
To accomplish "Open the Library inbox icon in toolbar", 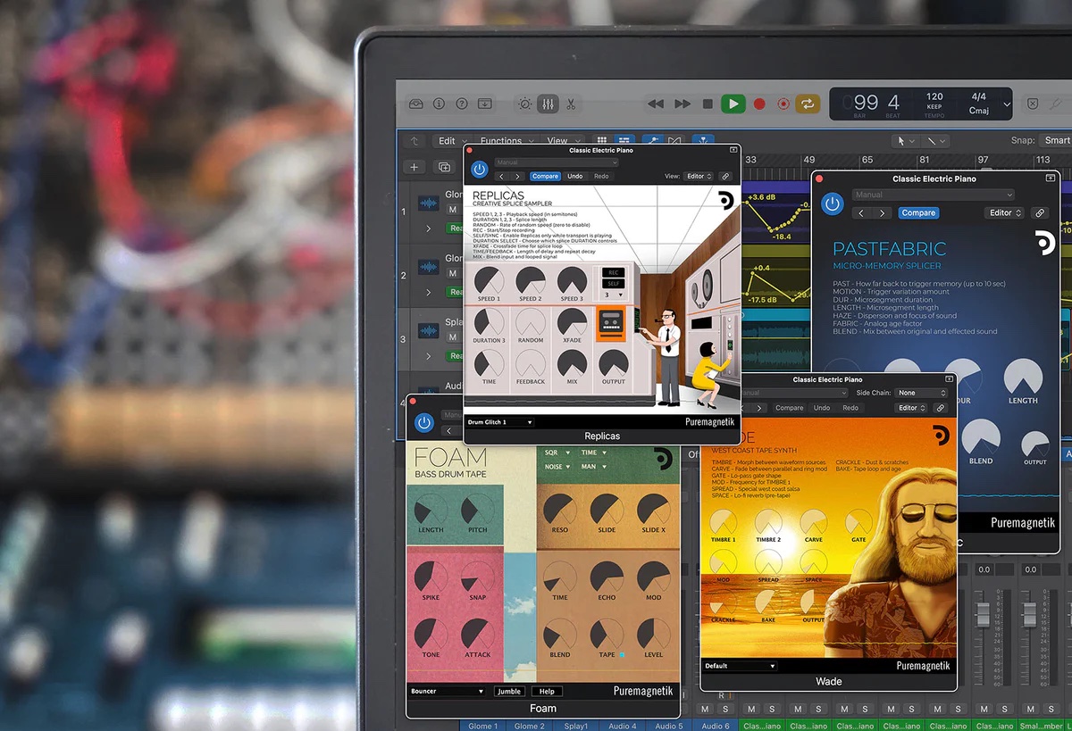I will coord(416,104).
